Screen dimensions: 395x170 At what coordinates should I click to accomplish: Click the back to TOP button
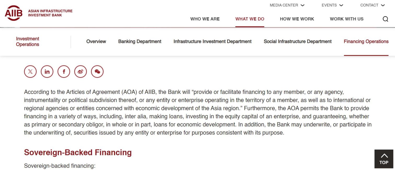[384, 159]
